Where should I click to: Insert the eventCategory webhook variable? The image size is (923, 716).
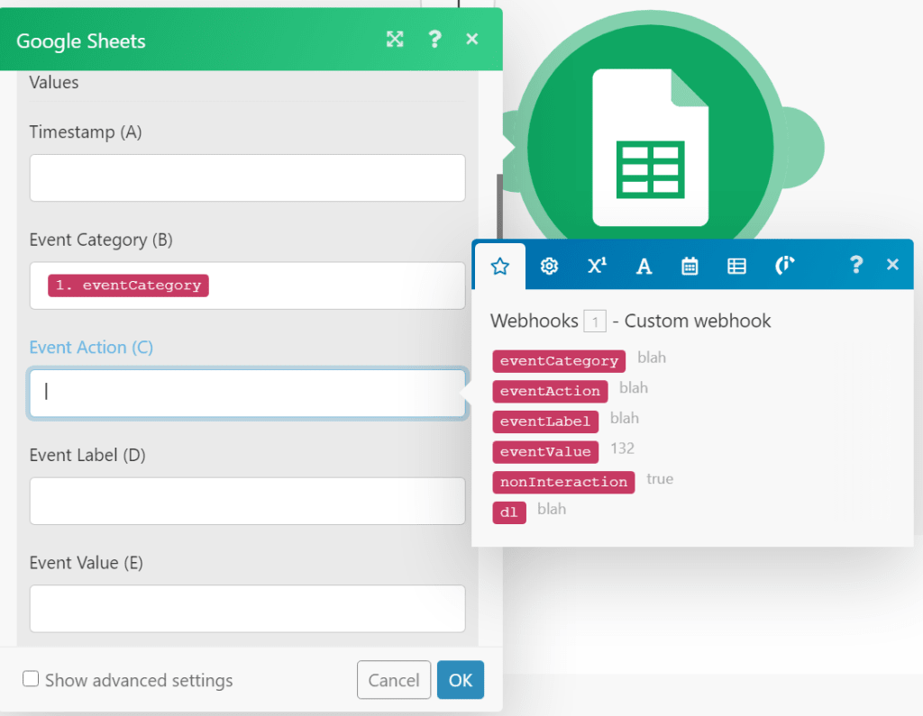pos(559,360)
